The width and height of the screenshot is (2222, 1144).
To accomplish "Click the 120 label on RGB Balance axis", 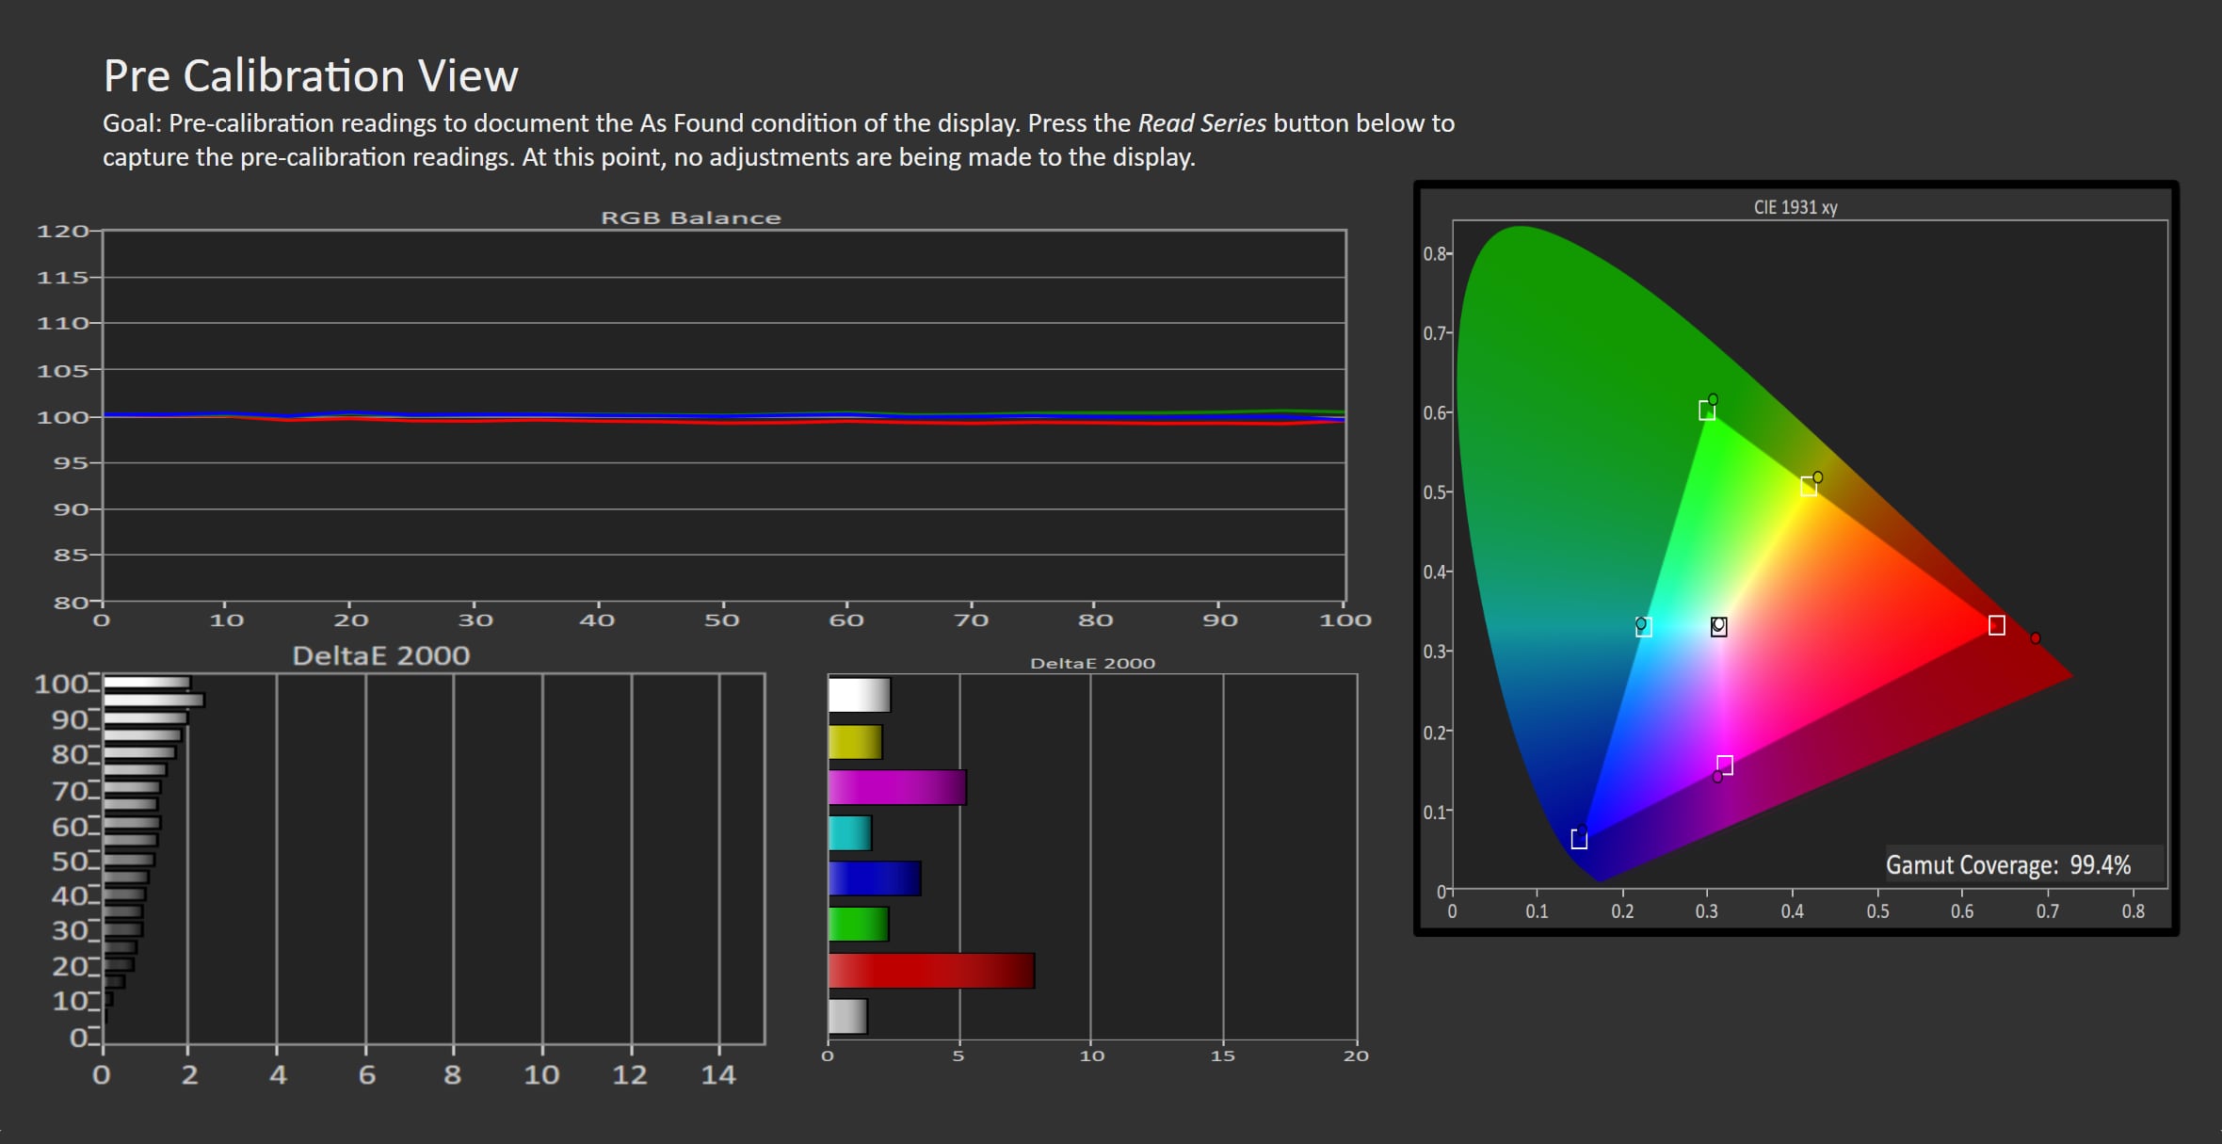I will [62, 231].
